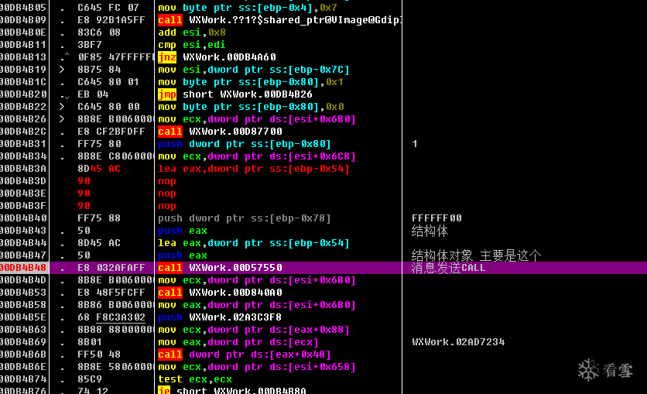
Task: Click hex bytes E8 48F5FCFF
Action: click(111, 293)
